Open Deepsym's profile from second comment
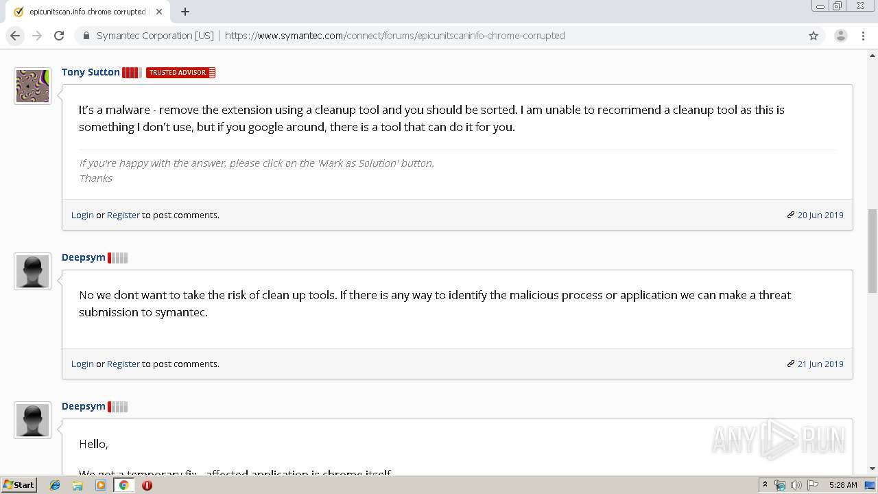Image resolution: width=878 pixels, height=494 pixels. click(x=84, y=257)
